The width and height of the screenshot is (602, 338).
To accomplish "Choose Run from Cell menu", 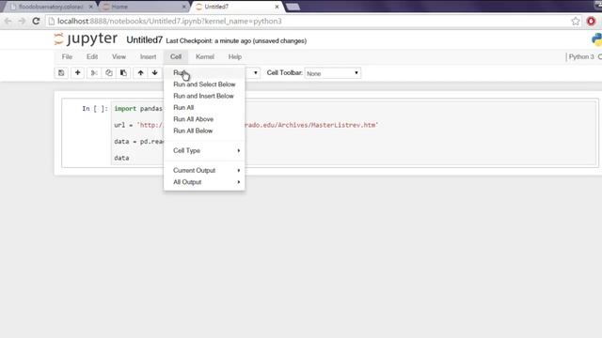I will point(204,73).
